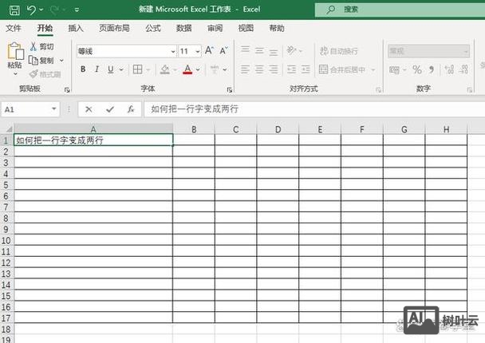This screenshot has height=343, width=485.
Task: Click the 格式刷 format painter
Action: tap(45, 74)
